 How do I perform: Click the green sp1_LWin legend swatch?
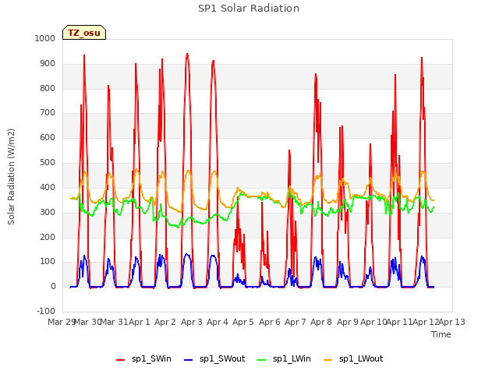262,360
